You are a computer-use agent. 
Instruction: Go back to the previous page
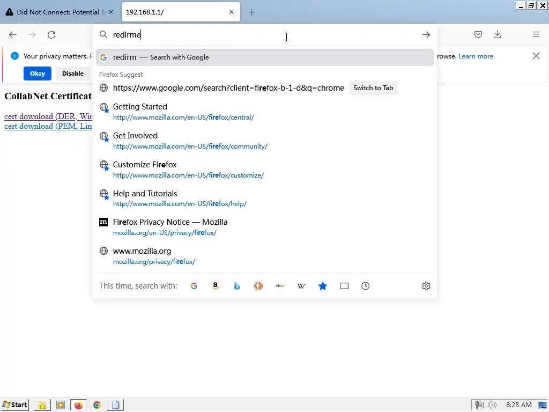point(13,35)
